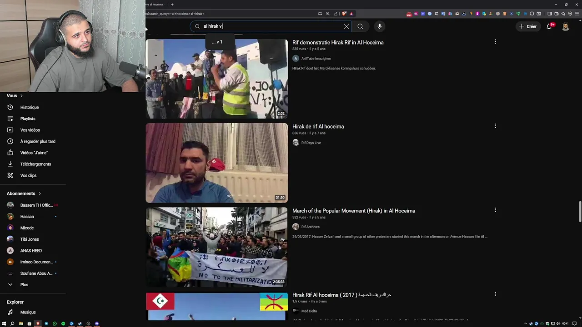Show hidden system tray icons
Screen dimensions: 582x327
click(526, 323)
